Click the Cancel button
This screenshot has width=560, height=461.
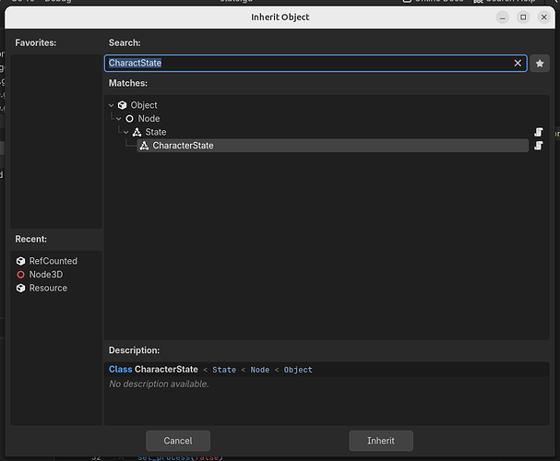click(178, 441)
